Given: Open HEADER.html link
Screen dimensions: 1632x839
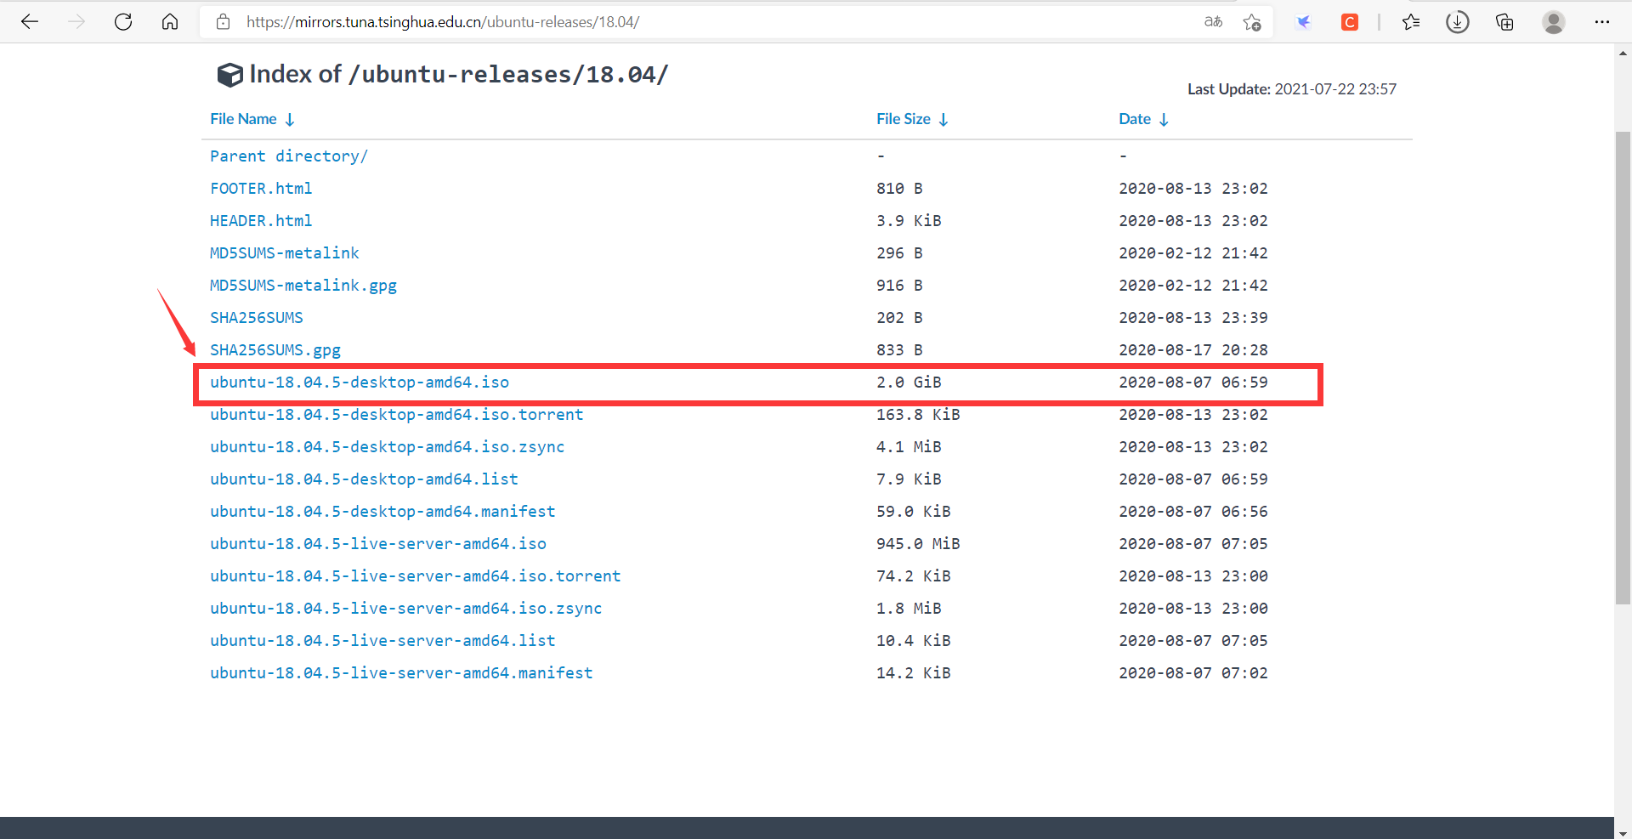Looking at the screenshot, I should click(x=261, y=221).
